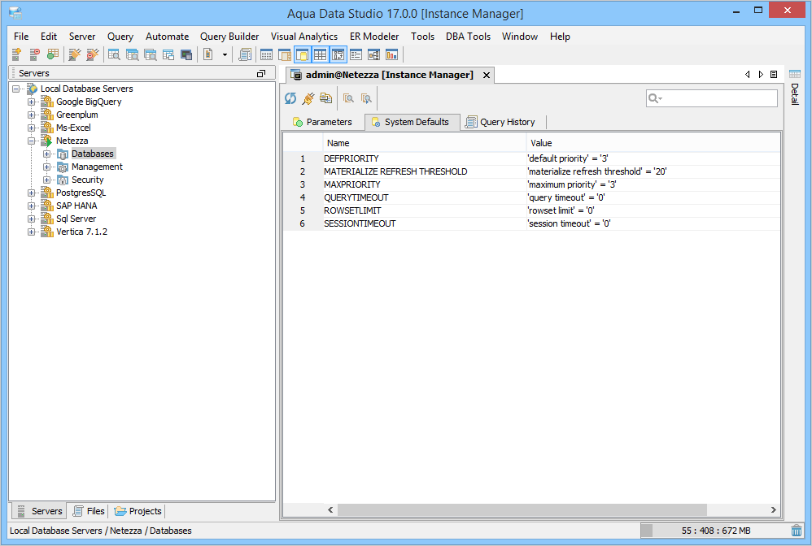
Task: Open the DBA Tools menu
Action: coord(468,37)
